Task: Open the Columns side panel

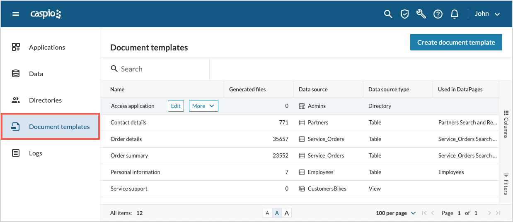Action: (x=506, y=124)
